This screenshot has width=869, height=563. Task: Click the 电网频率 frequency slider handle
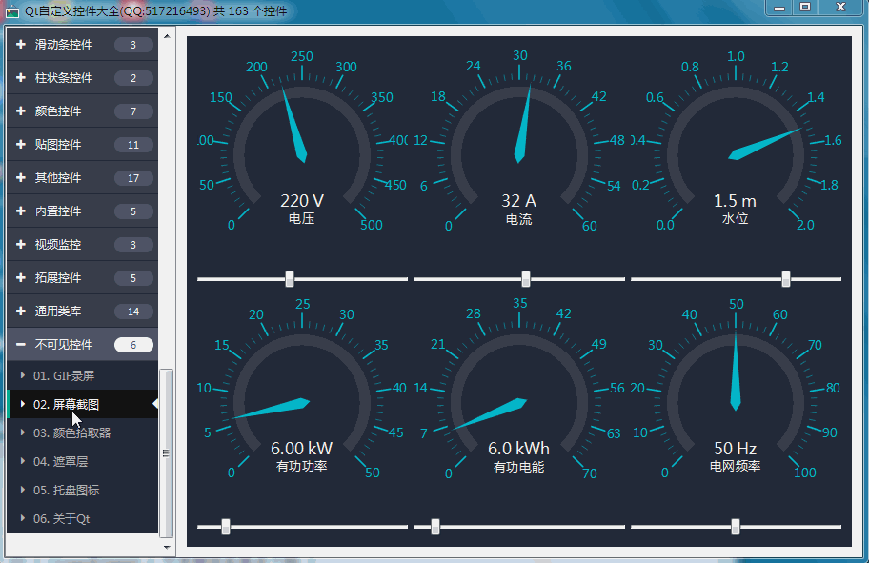735,526
